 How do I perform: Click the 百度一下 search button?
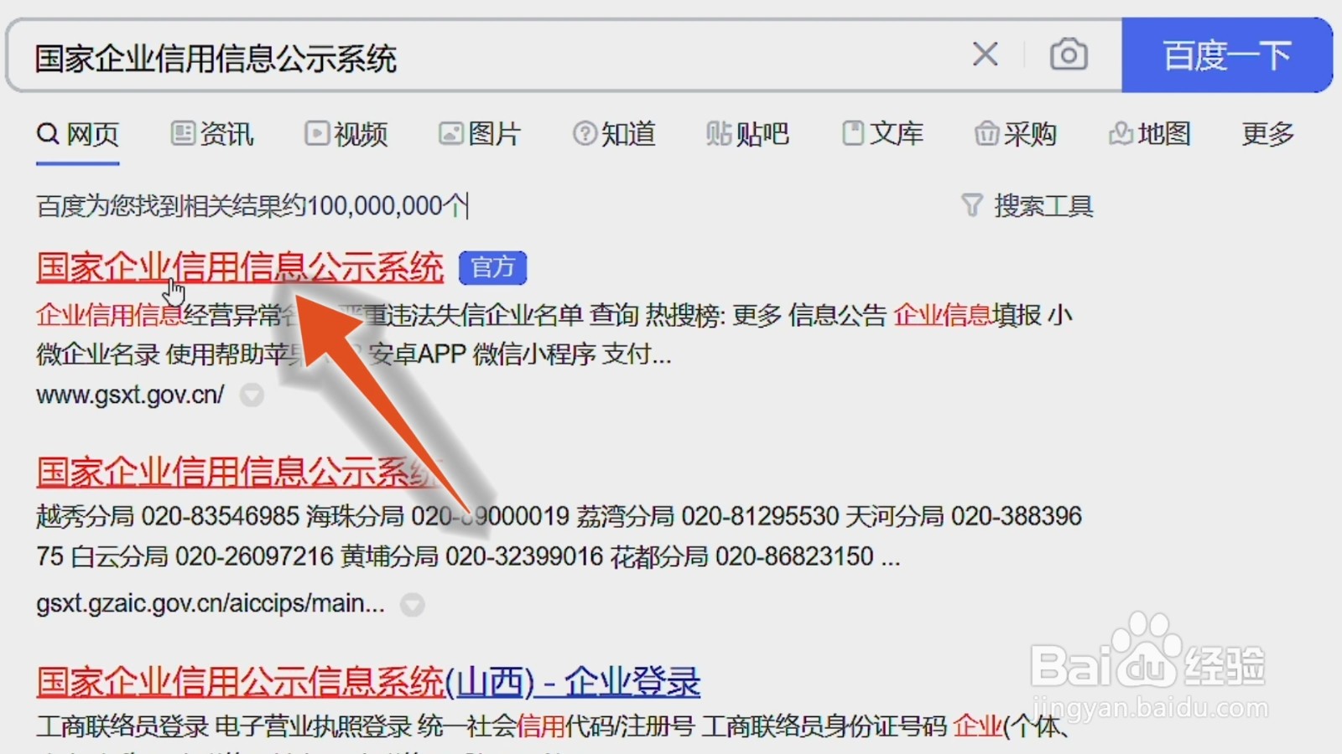point(1226,55)
